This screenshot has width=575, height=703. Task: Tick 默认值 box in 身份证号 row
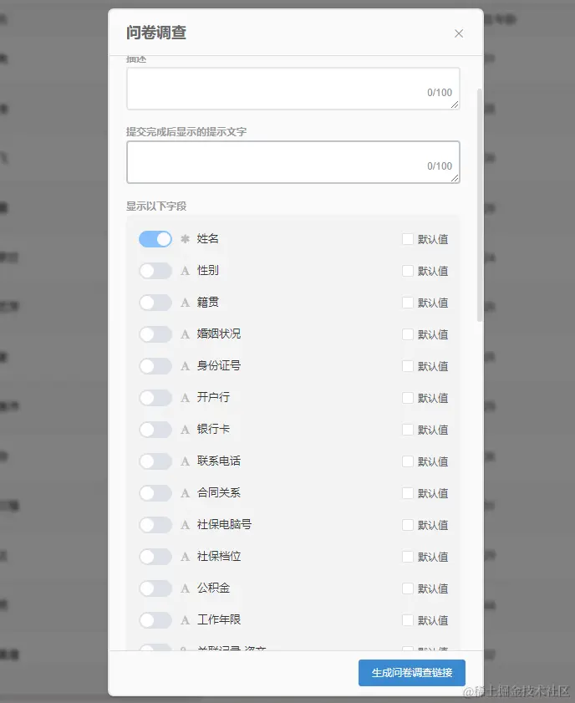(408, 366)
